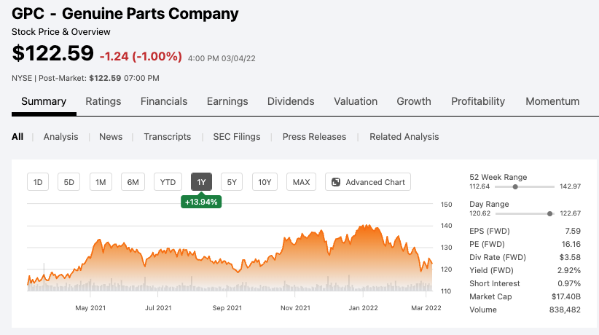The image size is (599, 335).
Task: Set chart range to 1D
Action: (x=38, y=182)
